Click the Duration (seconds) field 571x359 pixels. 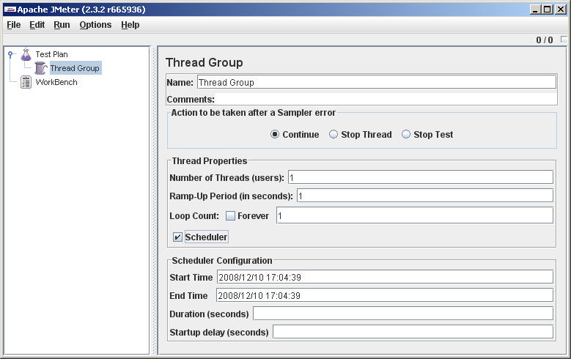[x=403, y=313]
